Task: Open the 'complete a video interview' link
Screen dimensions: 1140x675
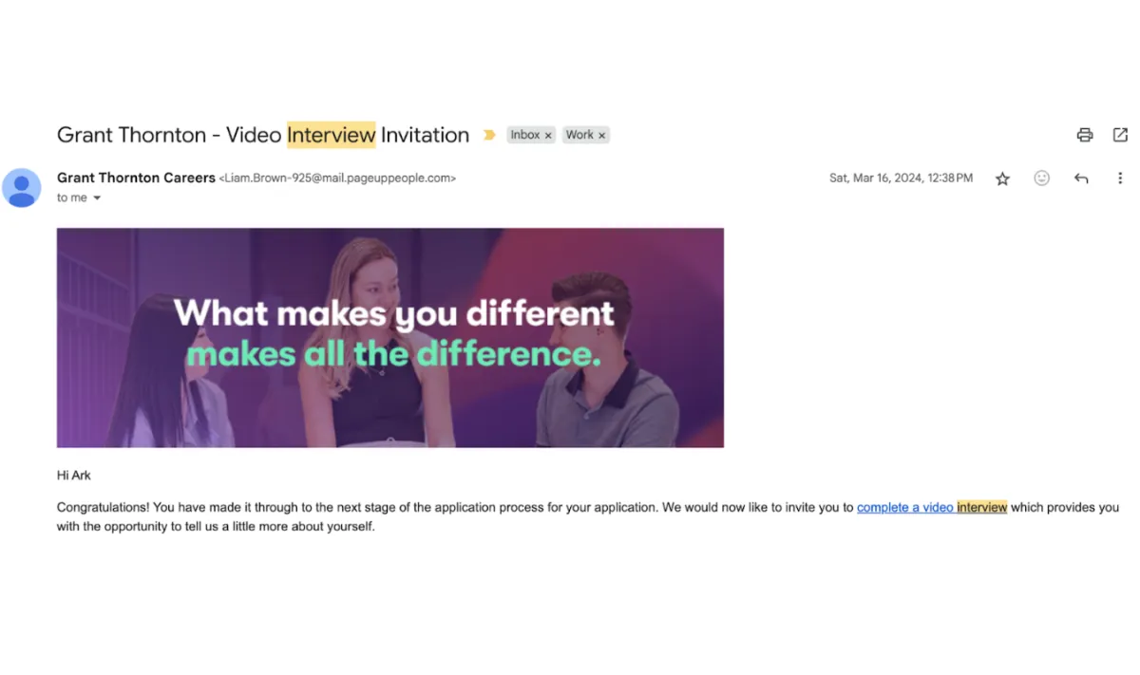Action: pyautogui.click(x=932, y=508)
